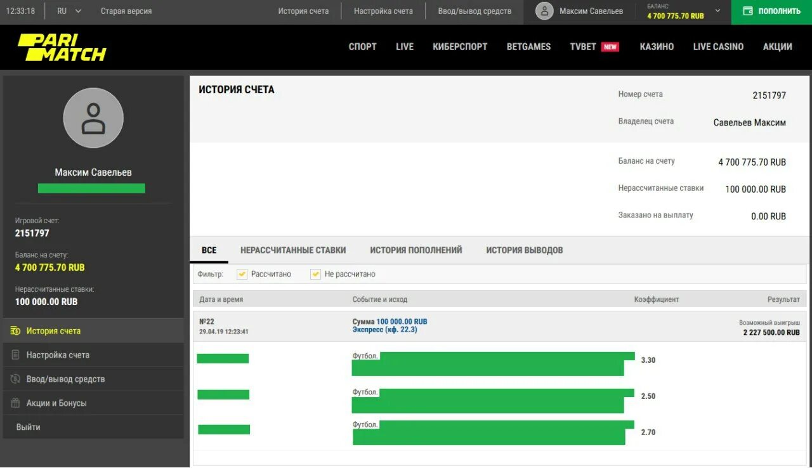Select История счета in sidebar
The image size is (812, 468).
coord(93,331)
